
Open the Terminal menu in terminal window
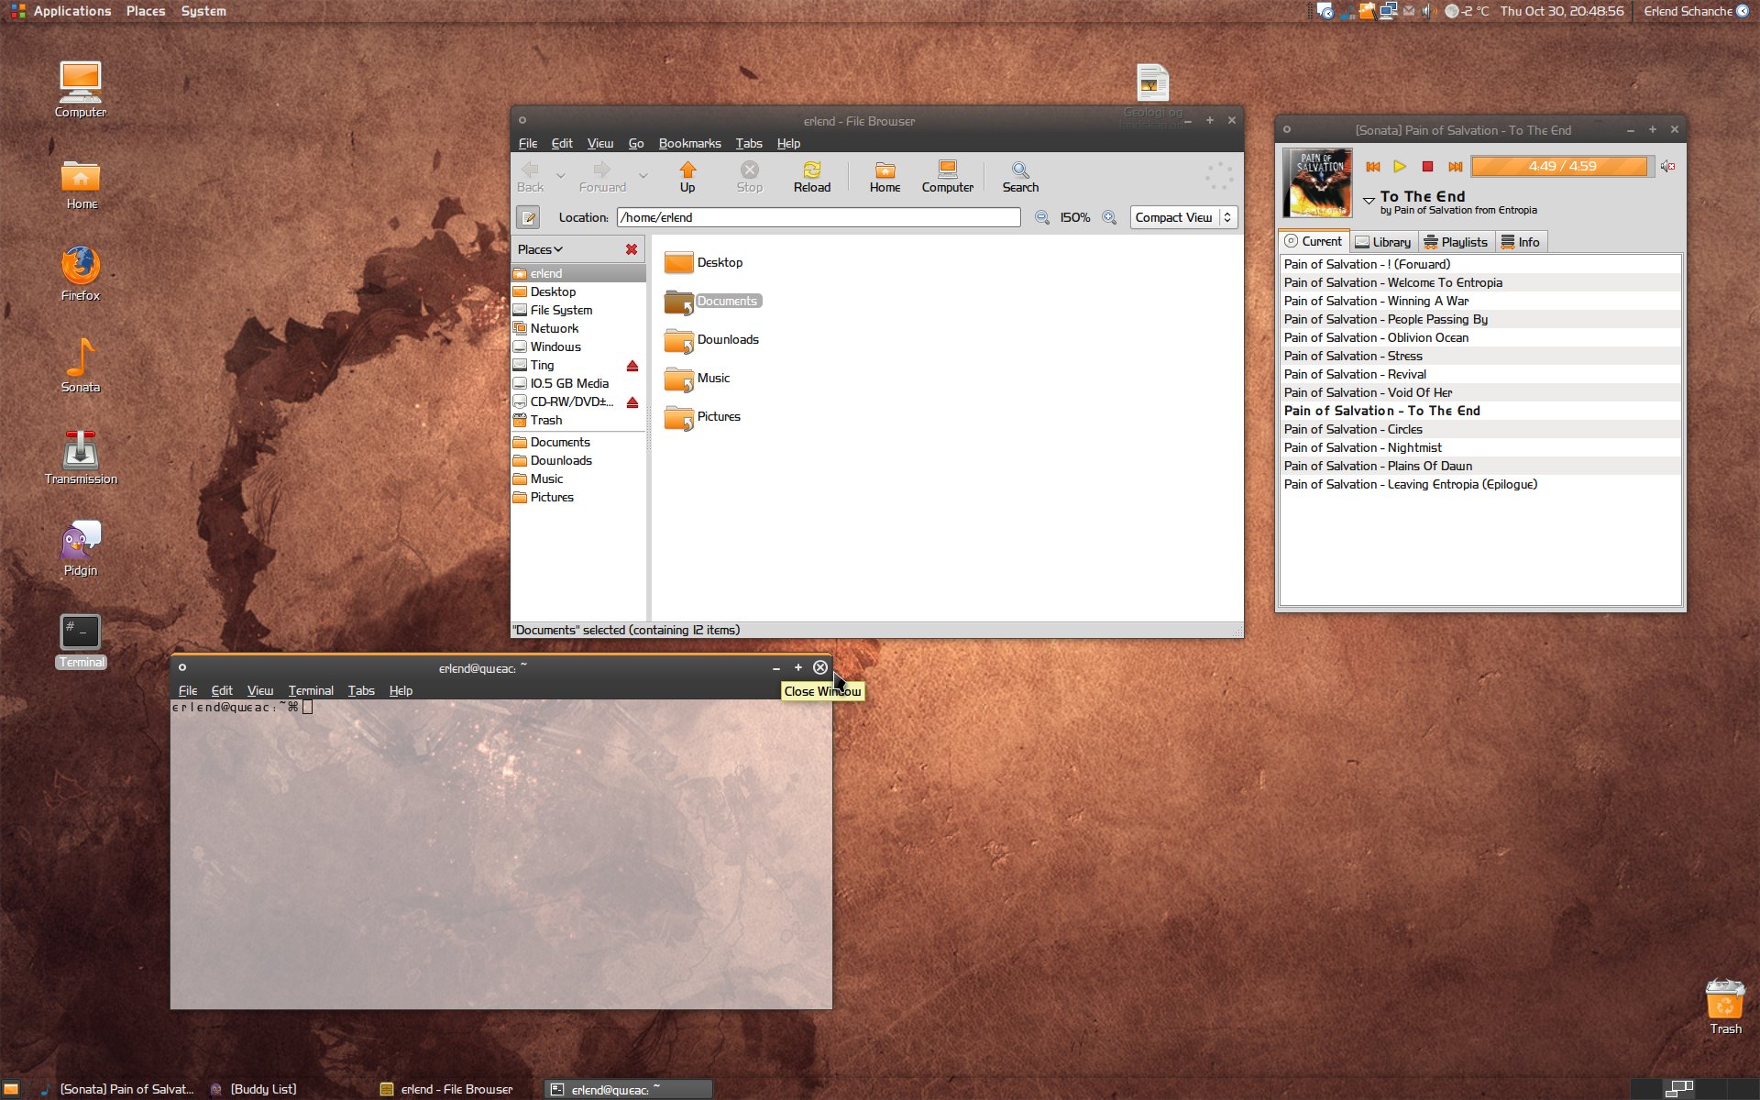pyautogui.click(x=311, y=690)
